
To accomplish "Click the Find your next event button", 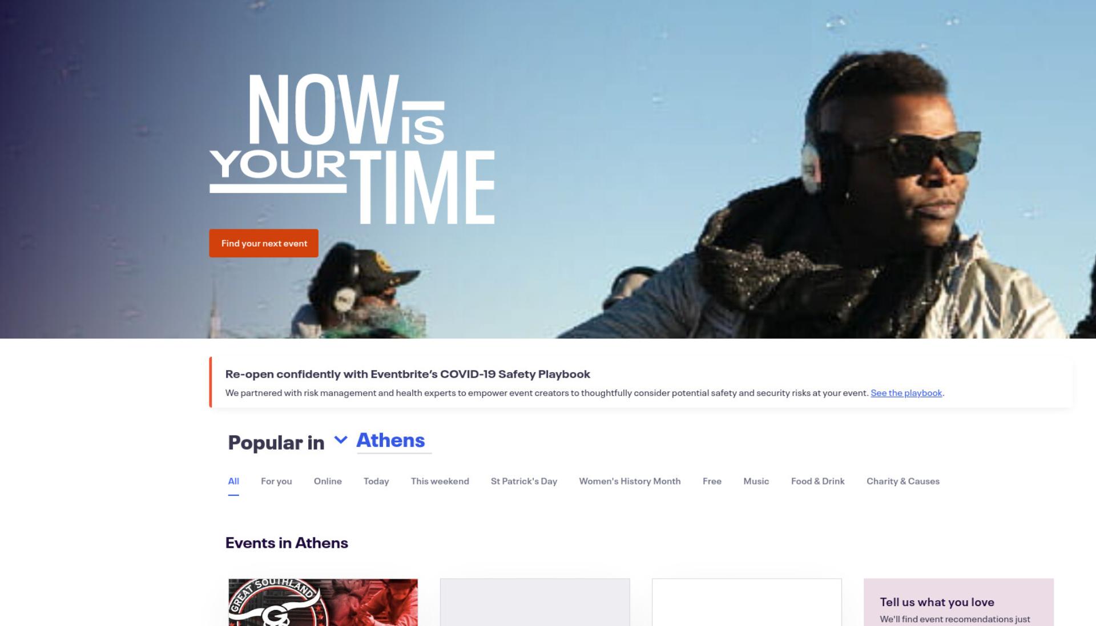I will click(264, 243).
